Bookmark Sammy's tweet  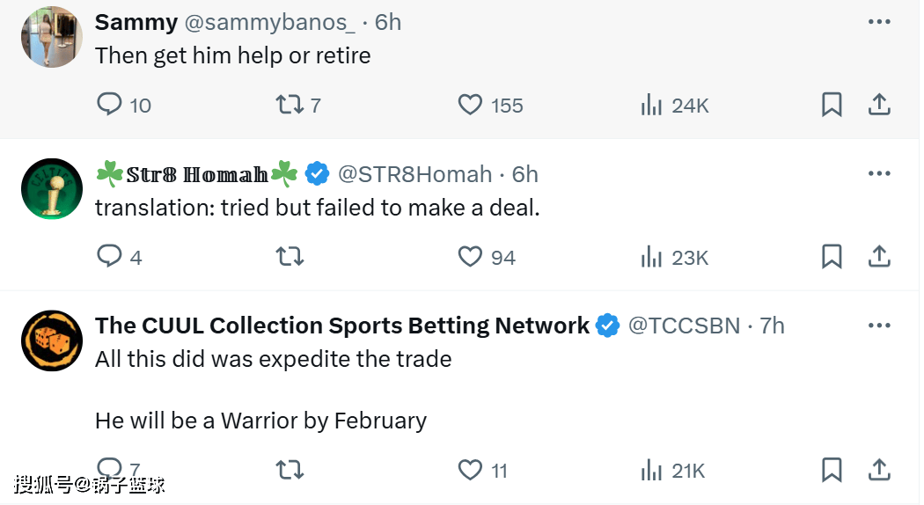(x=832, y=106)
